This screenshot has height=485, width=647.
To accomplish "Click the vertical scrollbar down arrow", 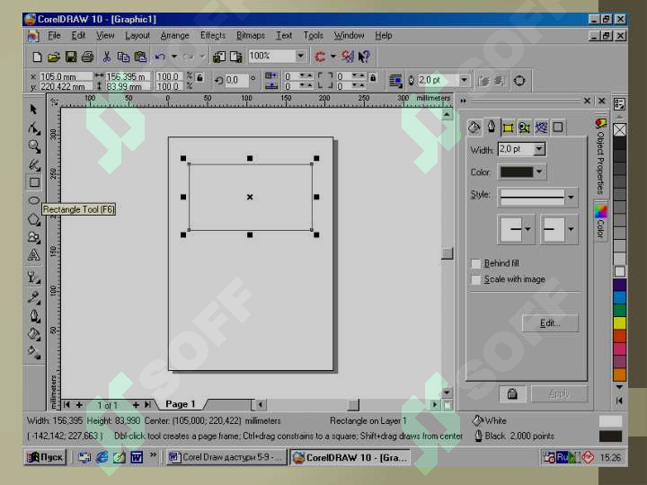I will (447, 392).
